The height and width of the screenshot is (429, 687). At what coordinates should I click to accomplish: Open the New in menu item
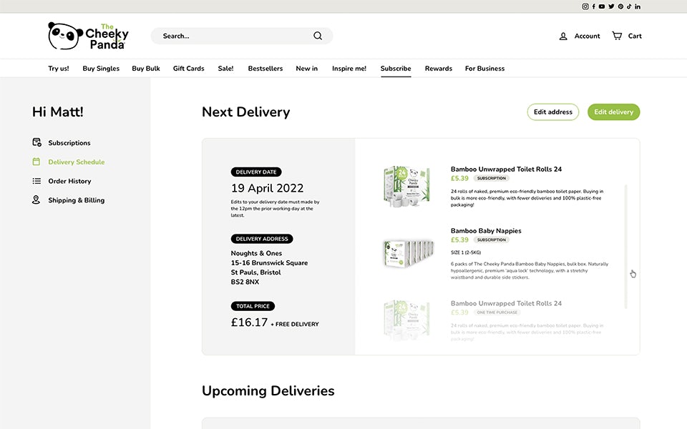point(307,69)
